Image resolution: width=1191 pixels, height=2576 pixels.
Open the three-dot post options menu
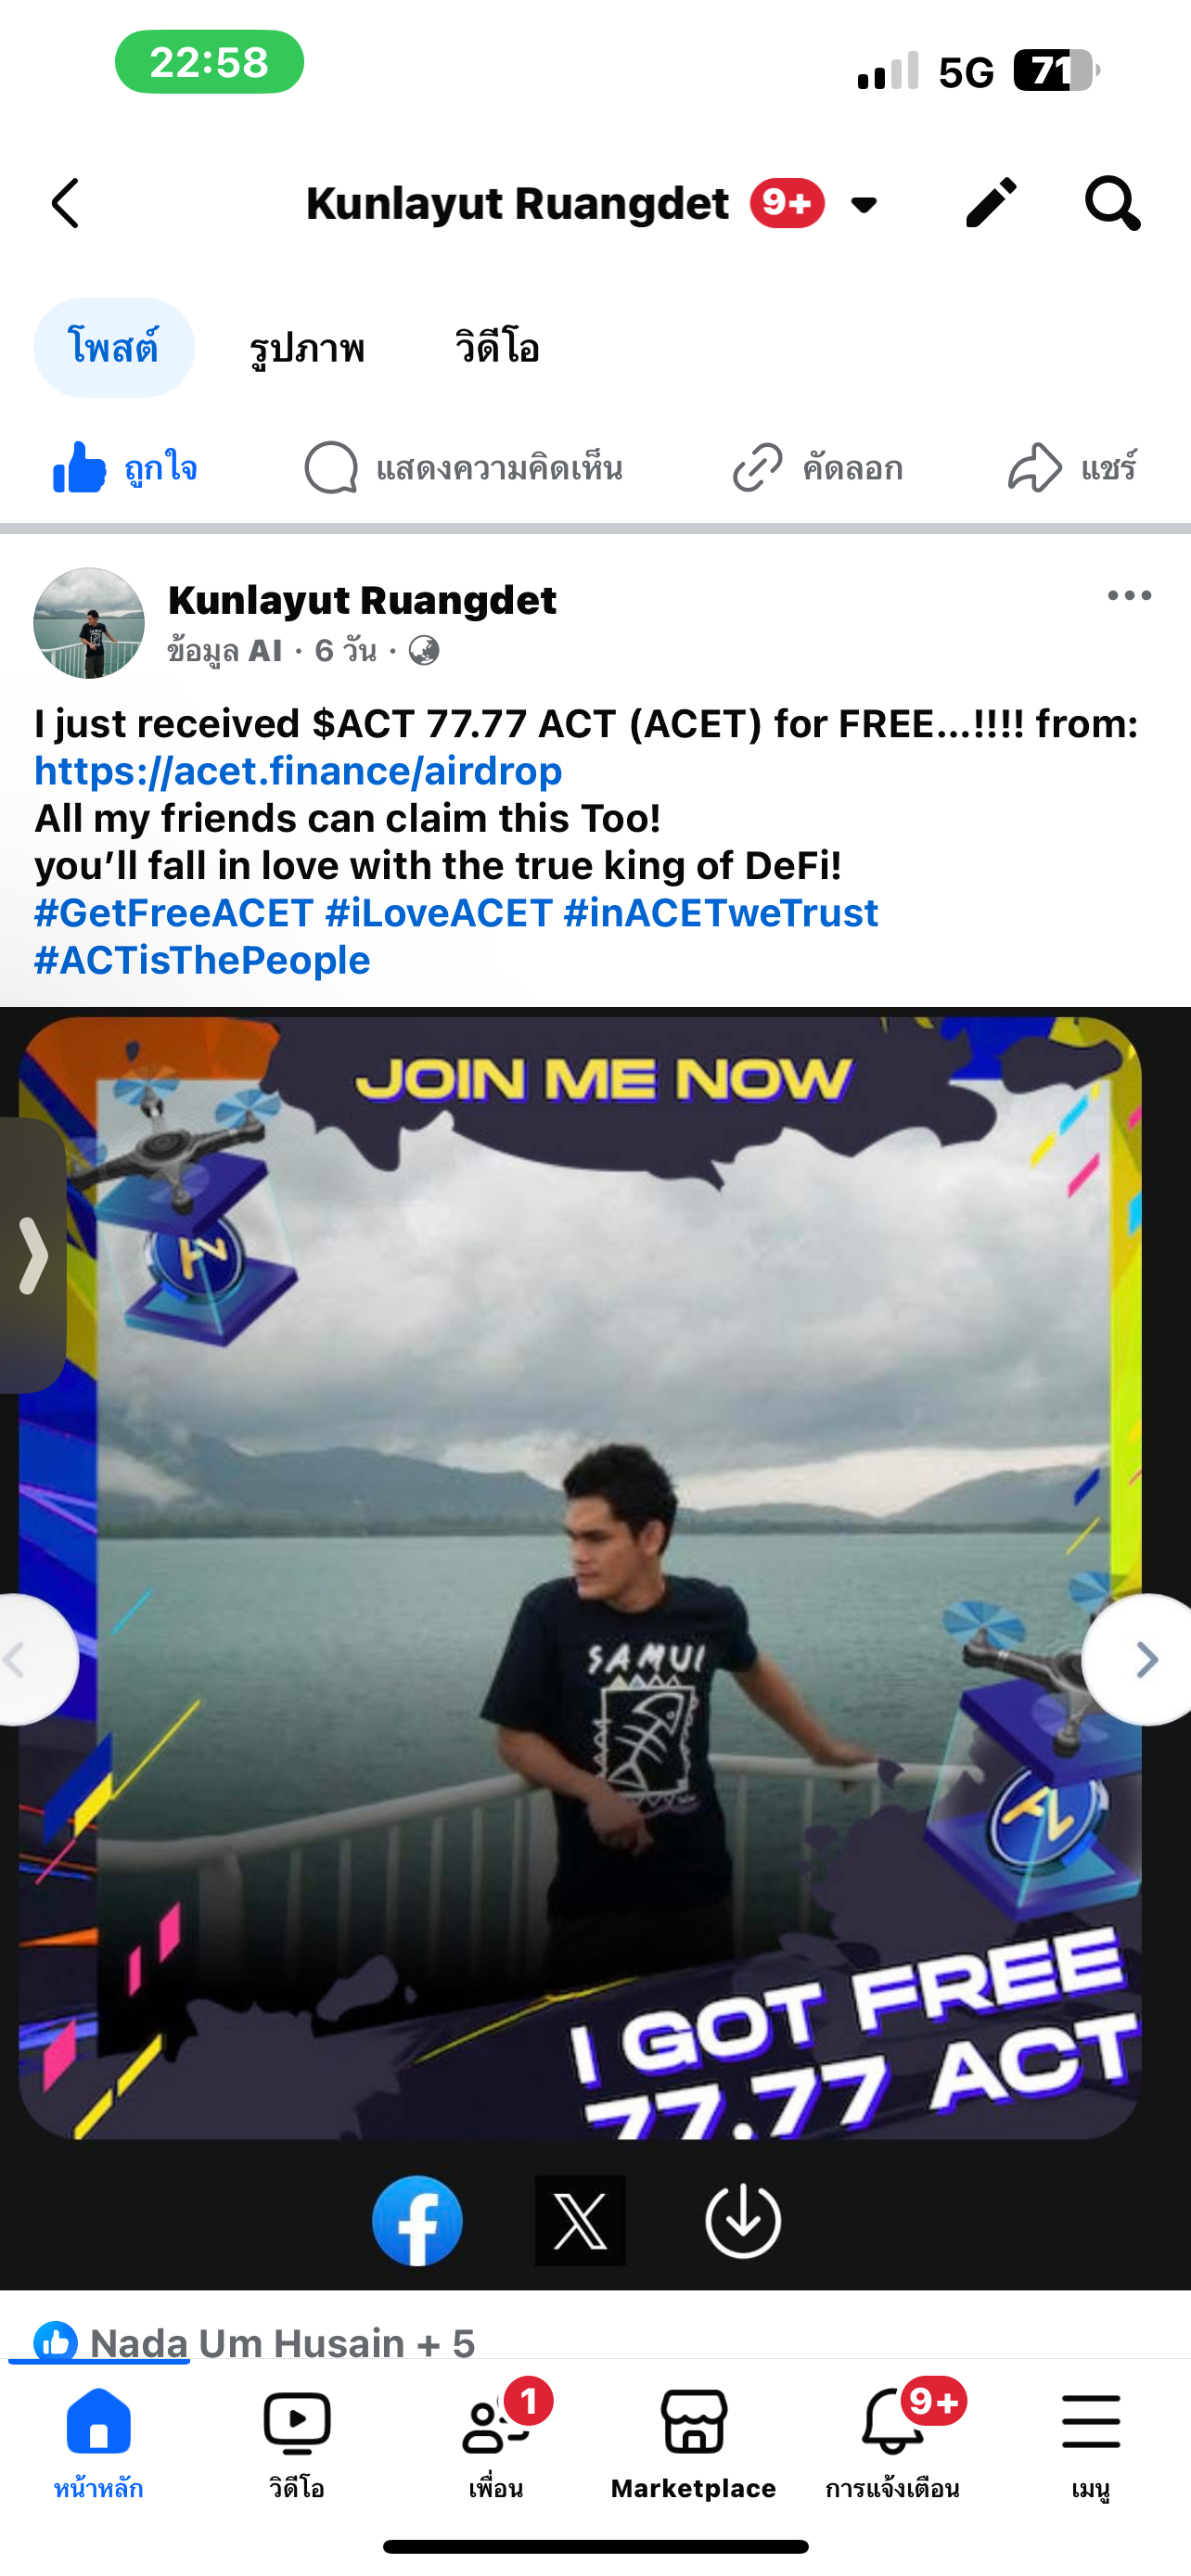coord(1129,596)
